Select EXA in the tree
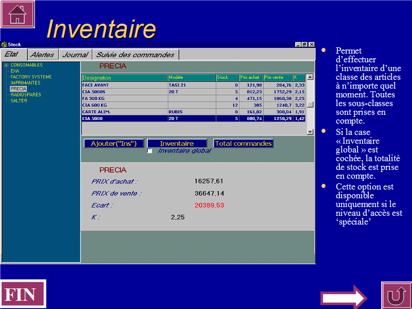The width and height of the screenshot is (412, 309). click(15, 71)
